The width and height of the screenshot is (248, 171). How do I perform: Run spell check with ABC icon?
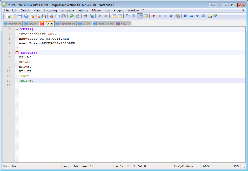click(x=215, y=16)
